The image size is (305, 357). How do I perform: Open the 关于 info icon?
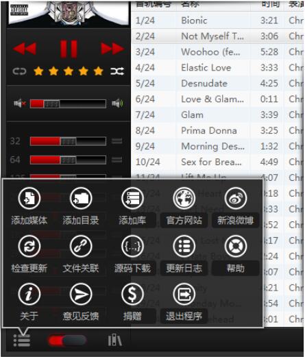pos(29,294)
